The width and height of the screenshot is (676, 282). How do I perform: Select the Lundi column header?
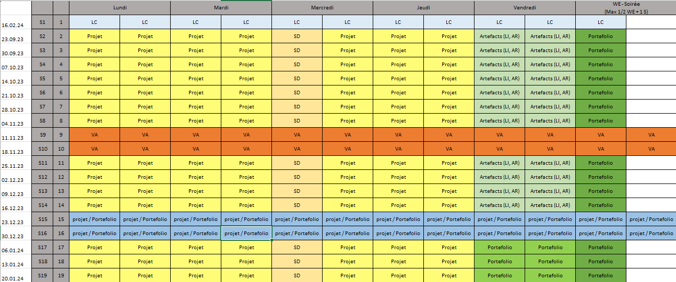120,8
